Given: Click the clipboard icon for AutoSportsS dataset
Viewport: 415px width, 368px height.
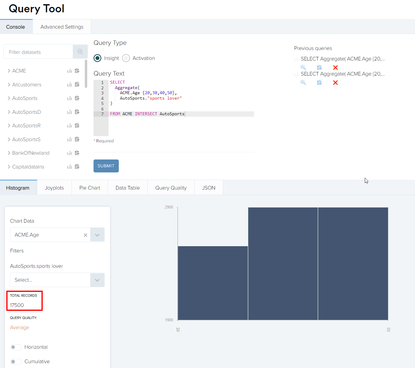Looking at the screenshot, I should [77, 139].
